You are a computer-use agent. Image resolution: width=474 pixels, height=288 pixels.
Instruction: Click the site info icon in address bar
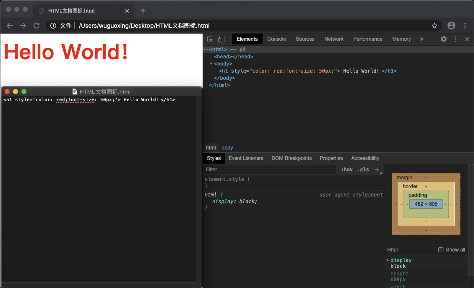pos(53,26)
